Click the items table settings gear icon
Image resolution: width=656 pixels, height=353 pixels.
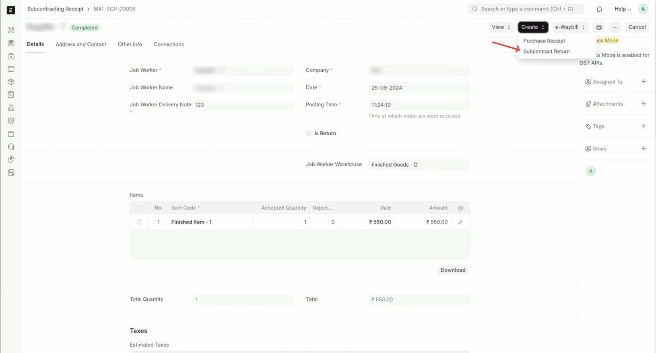pyautogui.click(x=460, y=208)
